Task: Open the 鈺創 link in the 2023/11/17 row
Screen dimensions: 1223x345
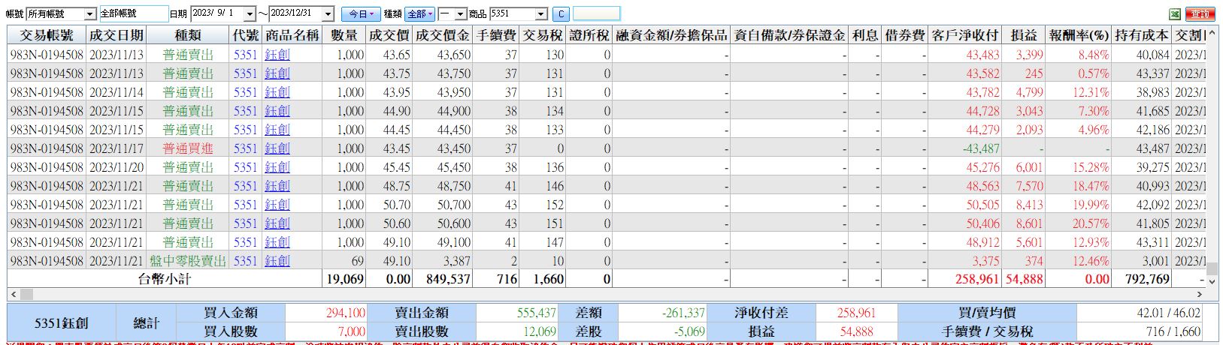Action: point(277,148)
